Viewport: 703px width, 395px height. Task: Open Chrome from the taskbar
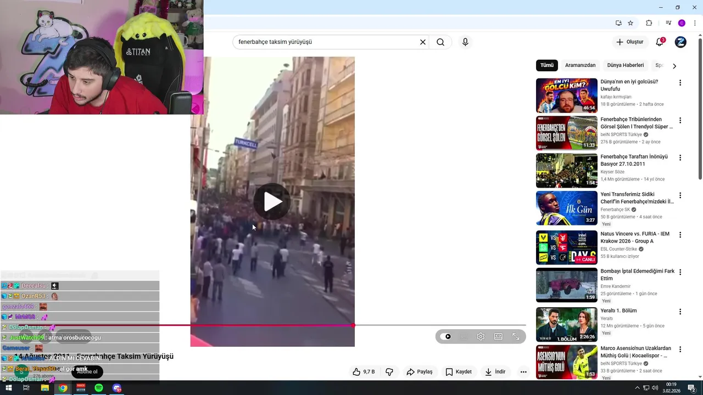63,388
